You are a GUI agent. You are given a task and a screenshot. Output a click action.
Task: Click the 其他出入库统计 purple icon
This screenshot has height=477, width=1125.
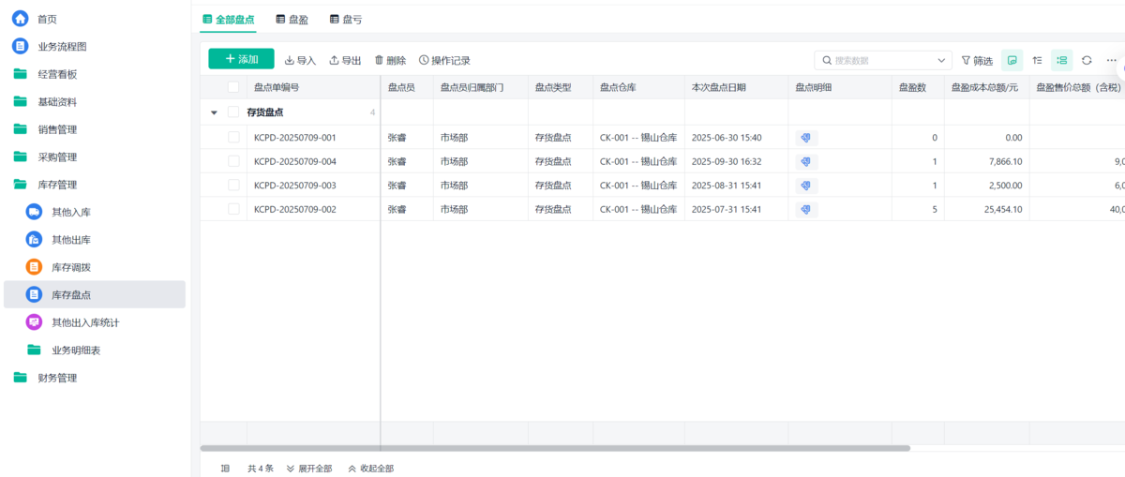coord(34,322)
